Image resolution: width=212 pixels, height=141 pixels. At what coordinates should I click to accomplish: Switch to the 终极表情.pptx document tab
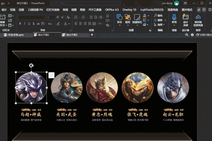pyautogui.click(x=16, y=35)
